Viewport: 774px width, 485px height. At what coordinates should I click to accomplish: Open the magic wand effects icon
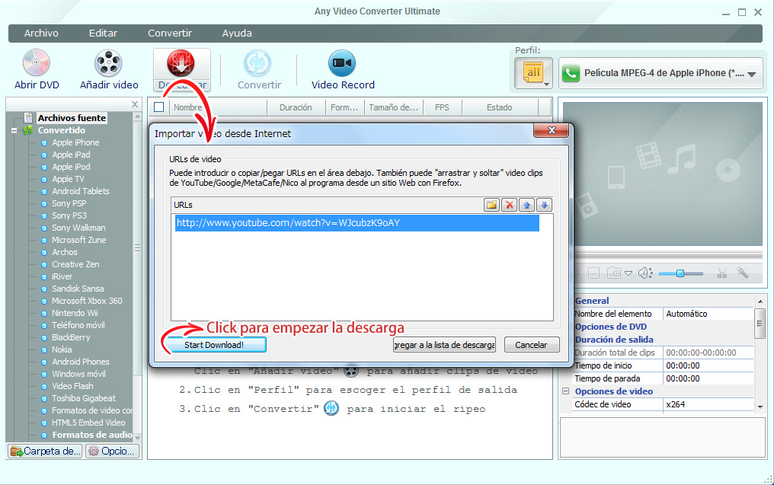coord(743,273)
